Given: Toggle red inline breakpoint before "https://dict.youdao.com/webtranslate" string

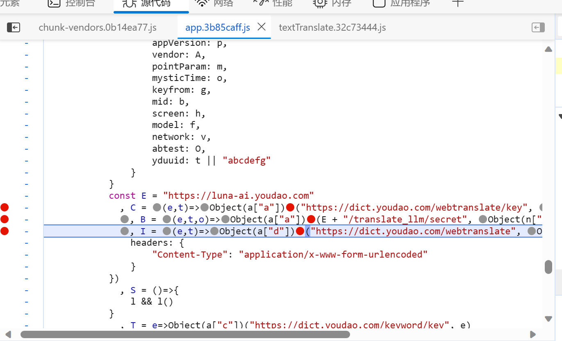Looking at the screenshot, I should tap(300, 231).
